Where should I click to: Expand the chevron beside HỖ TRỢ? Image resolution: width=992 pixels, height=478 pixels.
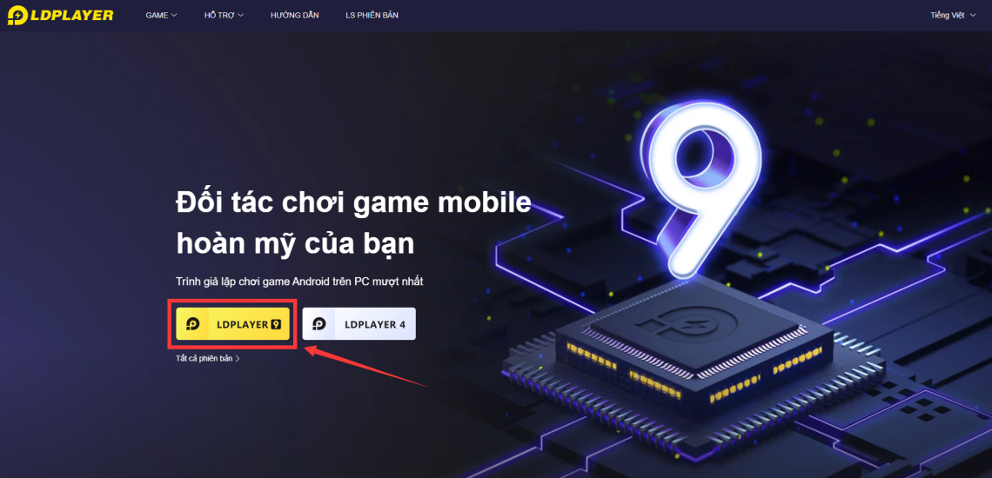coord(240,15)
